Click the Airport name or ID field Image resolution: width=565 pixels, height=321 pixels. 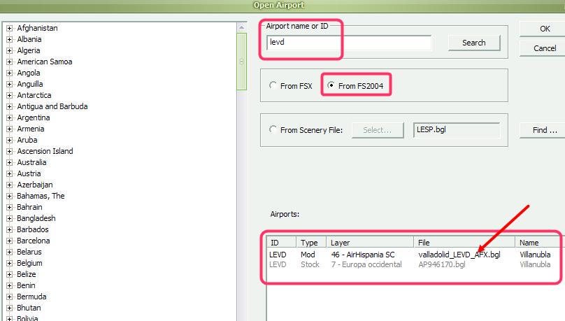(x=349, y=43)
